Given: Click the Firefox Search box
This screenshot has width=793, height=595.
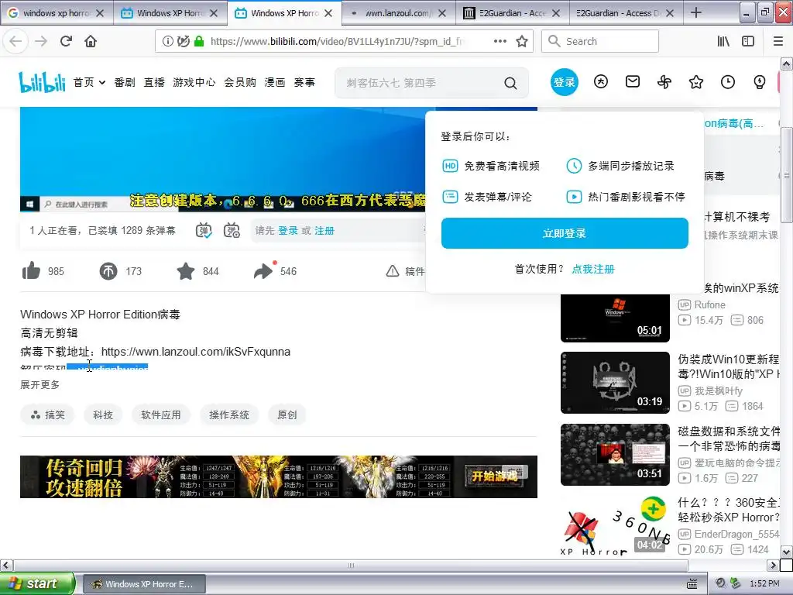Looking at the screenshot, I should (600, 42).
